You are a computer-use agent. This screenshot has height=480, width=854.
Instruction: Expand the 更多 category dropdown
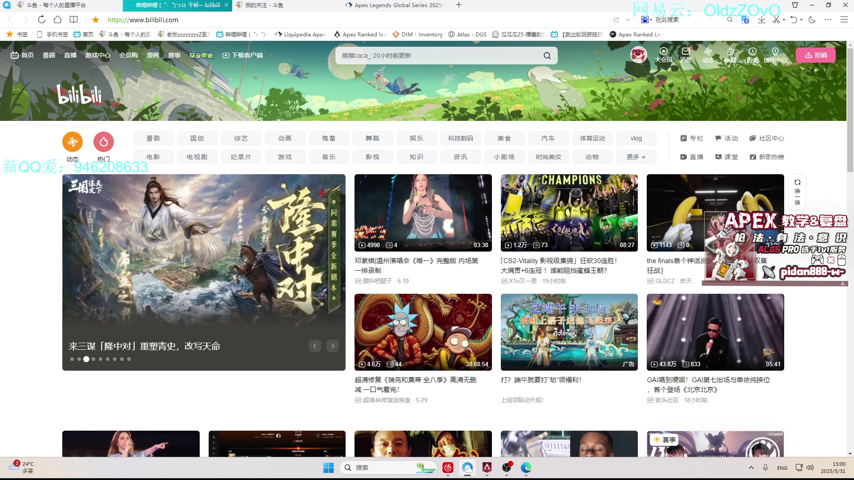636,157
